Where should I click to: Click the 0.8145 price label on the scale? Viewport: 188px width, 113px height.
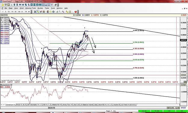pos(183,75)
